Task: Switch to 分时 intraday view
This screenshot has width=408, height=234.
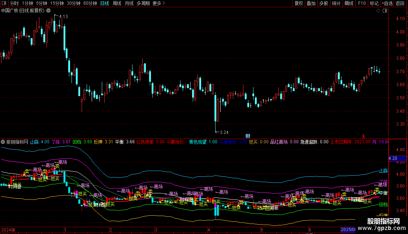Action: [14, 3]
